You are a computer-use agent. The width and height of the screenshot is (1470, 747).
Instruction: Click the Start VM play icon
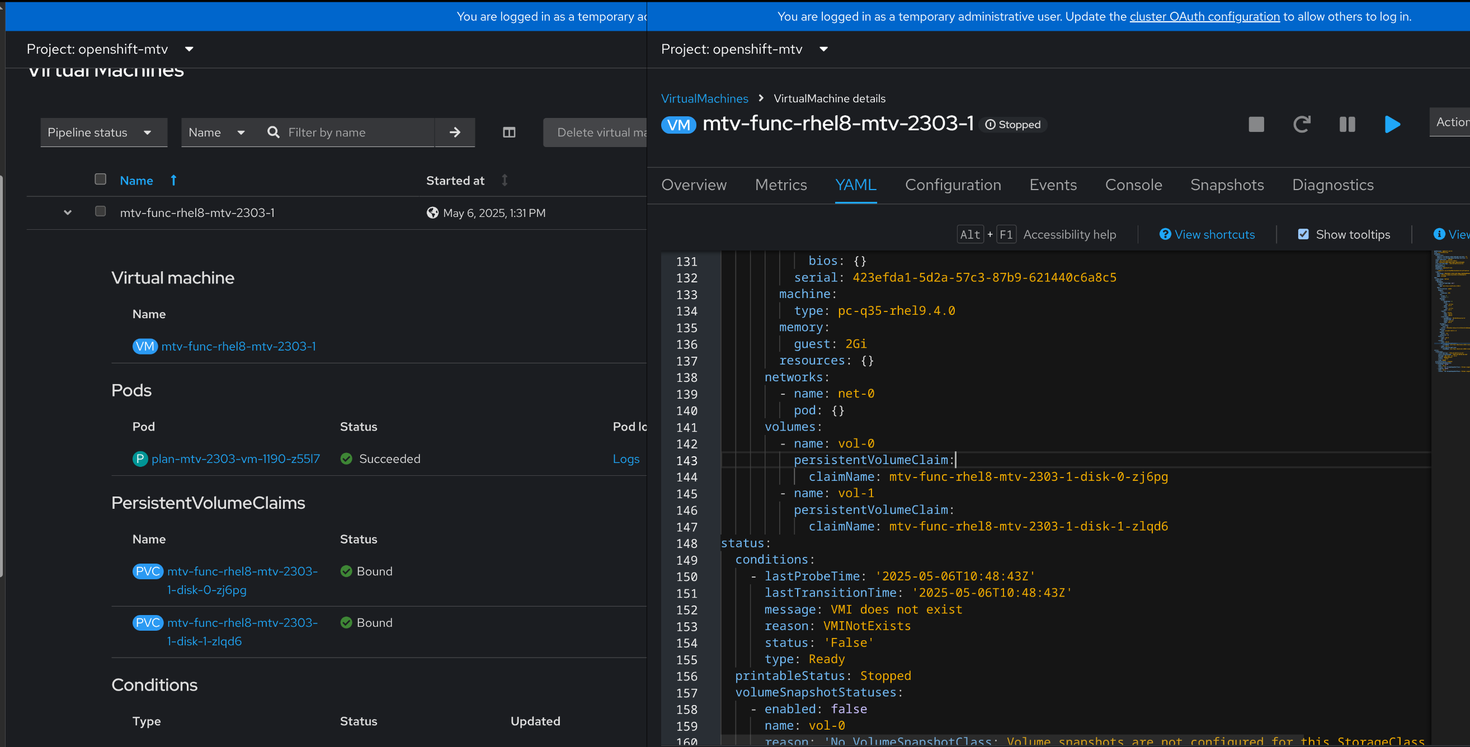coord(1392,124)
